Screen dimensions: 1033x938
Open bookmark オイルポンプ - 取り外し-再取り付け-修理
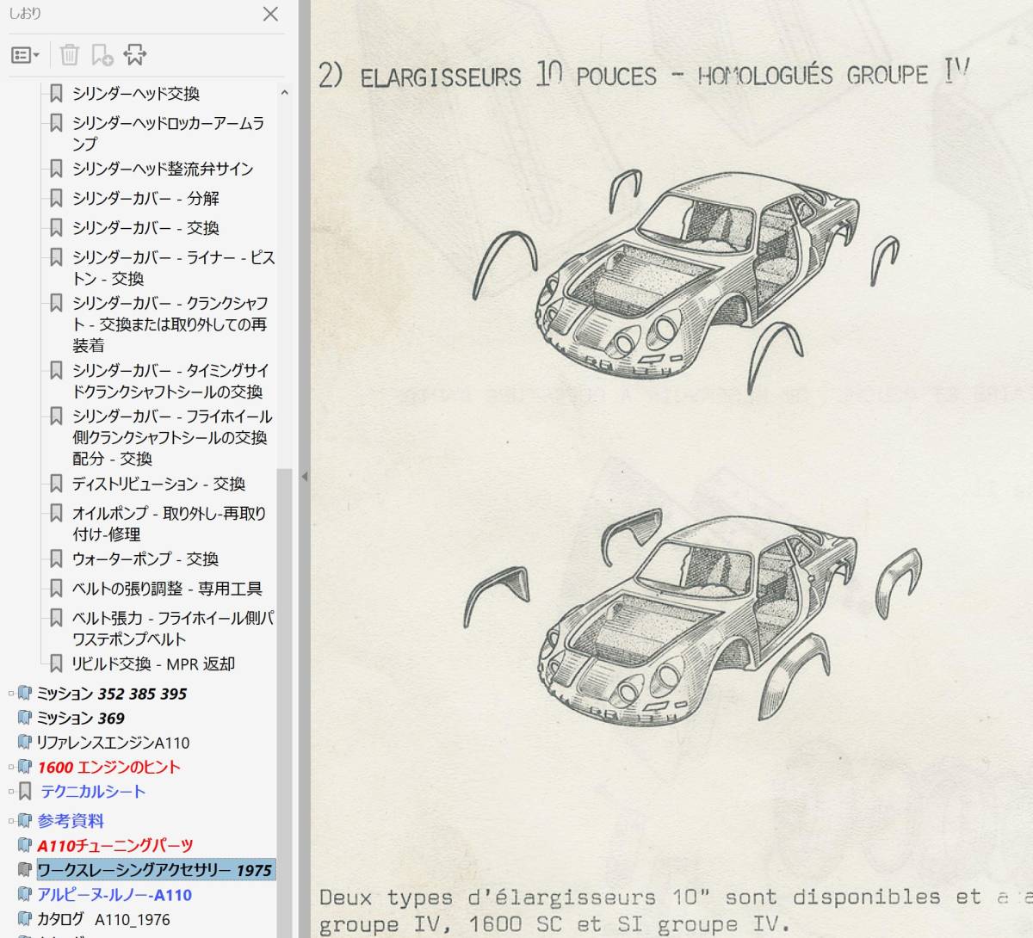[169, 523]
